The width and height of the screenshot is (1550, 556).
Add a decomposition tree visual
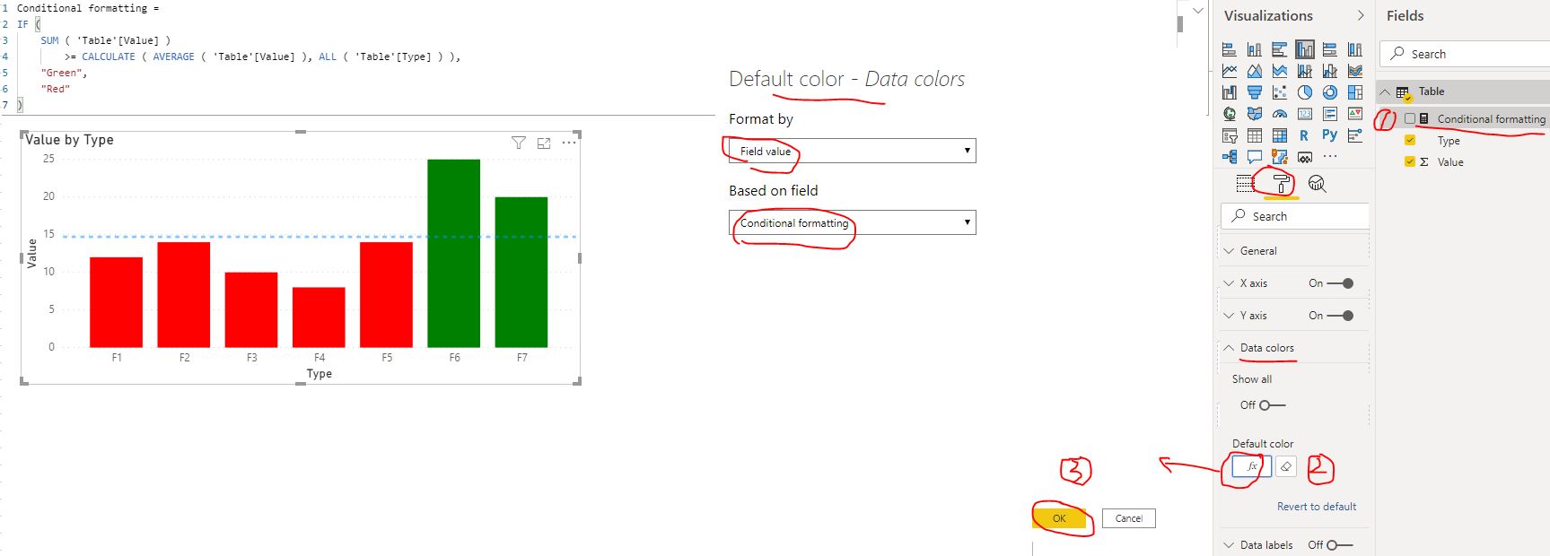coord(1230,157)
